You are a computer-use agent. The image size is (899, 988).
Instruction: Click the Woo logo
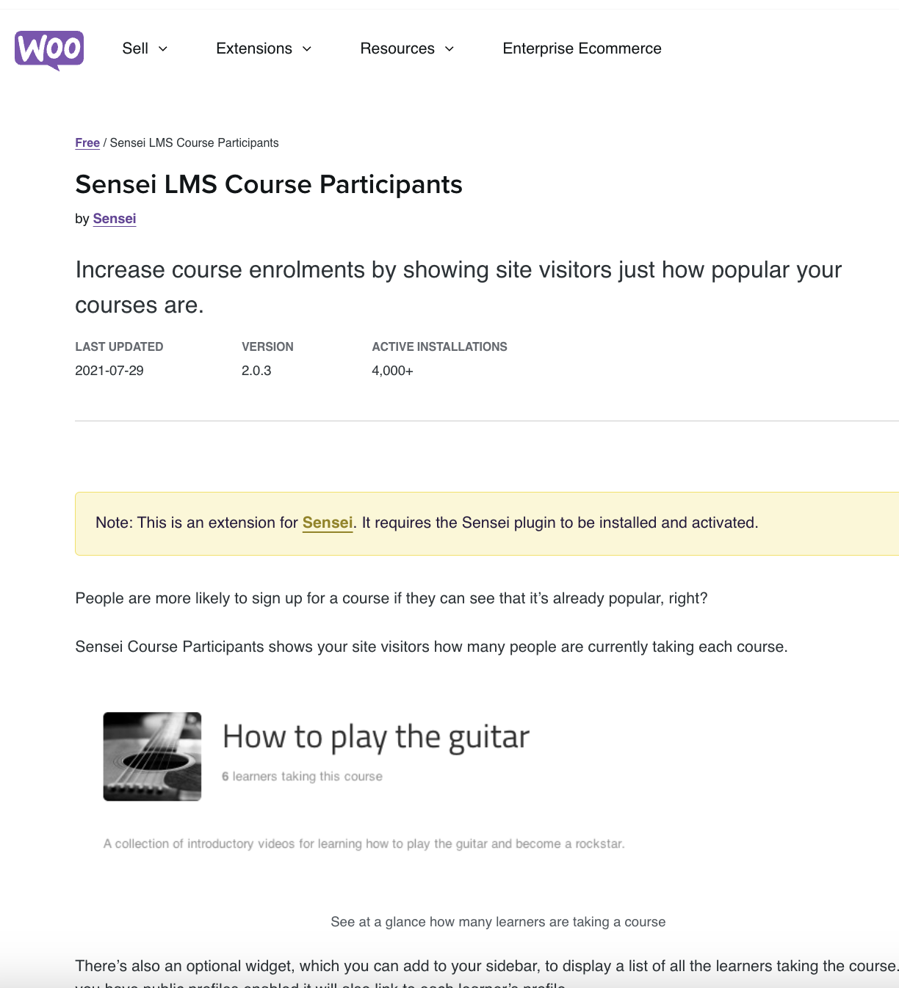coord(48,50)
